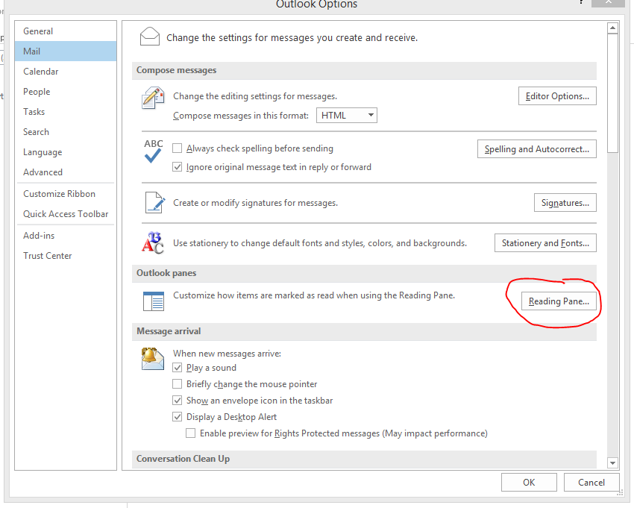Click the Reading Pane button

[x=559, y=301]
